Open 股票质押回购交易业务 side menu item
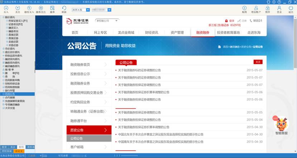Image resolution: width=297 pixels, height=158 pixels. [89, 93]
